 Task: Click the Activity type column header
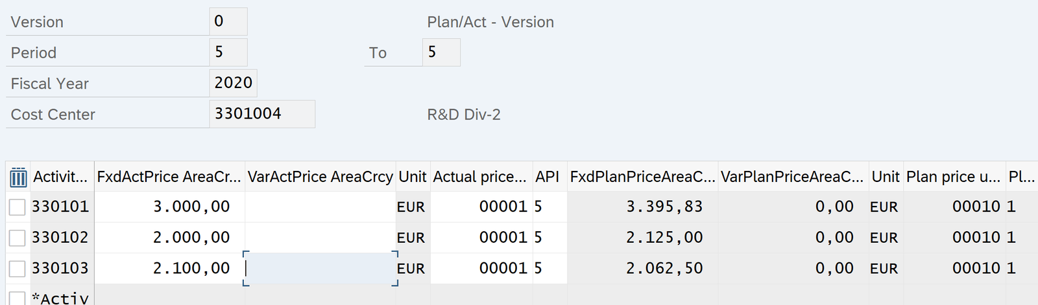[x=60, y=177]
